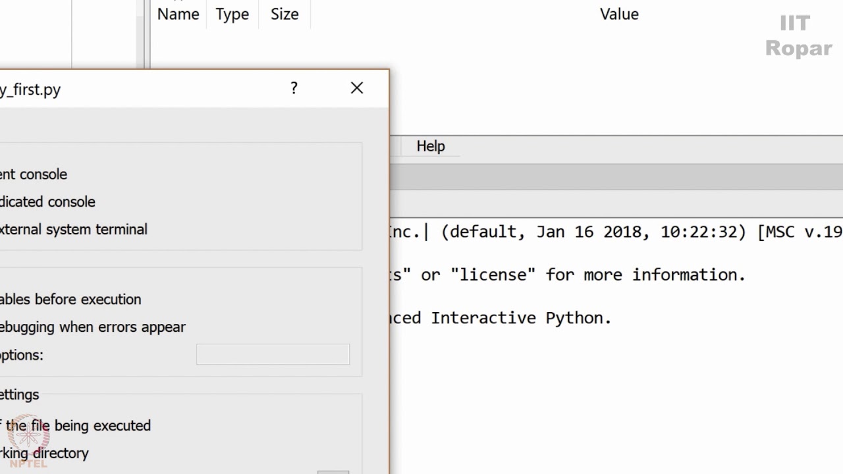
Task: Click 'Interactive Python.' text in console
Action: (521, 318)
